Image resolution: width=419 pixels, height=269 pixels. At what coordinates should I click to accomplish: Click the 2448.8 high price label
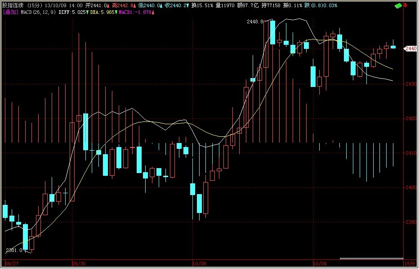[255, 22]
